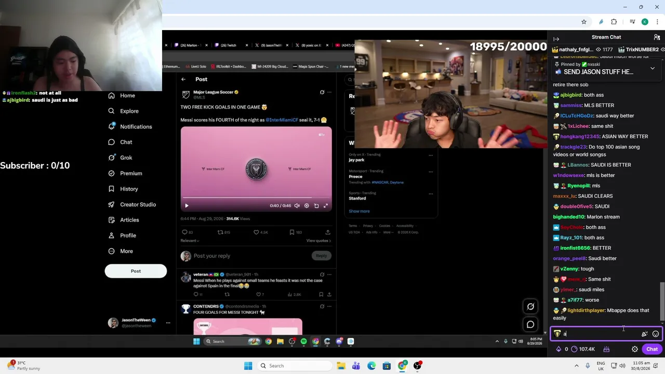This screenshot has height=374, width=665.
Task: Click the Windows taskbar Search box
Action: coord(296,366)
